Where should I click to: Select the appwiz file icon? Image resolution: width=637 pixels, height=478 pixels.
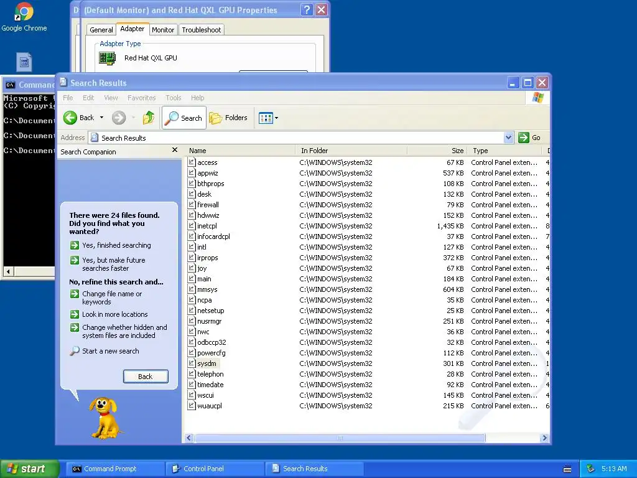[192, 173]
